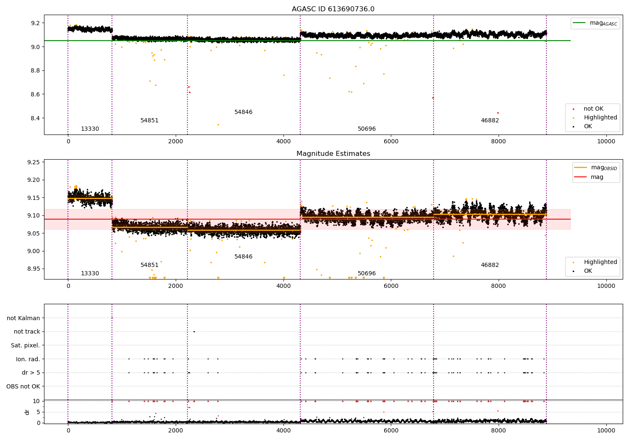Viewport: 629px width, 440px height.
Task: Click the red line swatch for 'mag' legend
Action: (580, 177)
